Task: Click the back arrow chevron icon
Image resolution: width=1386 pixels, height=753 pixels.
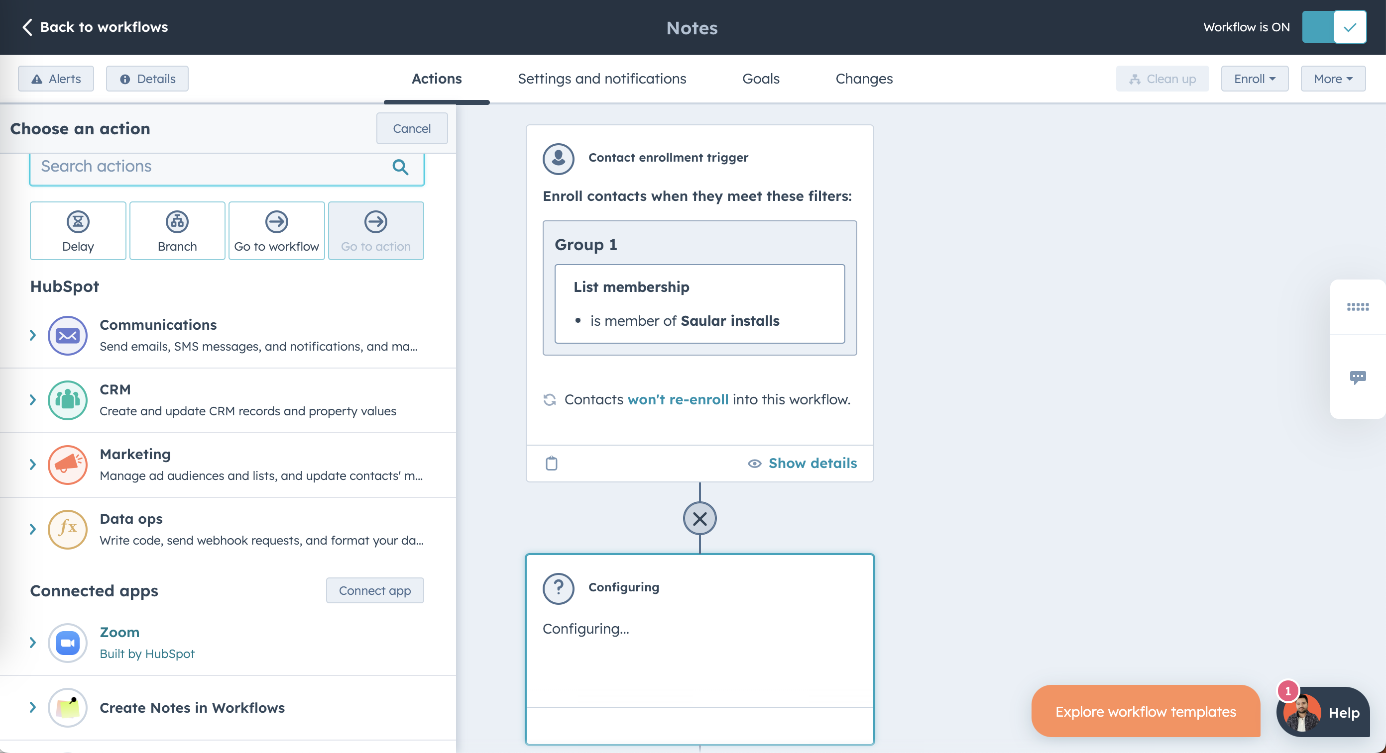Action: point(27,27)
